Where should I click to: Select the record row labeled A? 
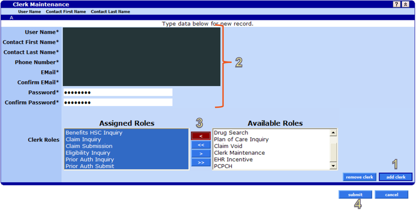pos(208,18)
